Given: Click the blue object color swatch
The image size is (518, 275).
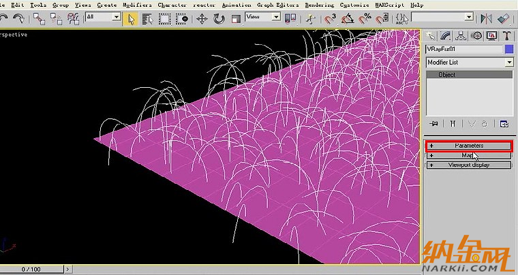Looking at the screenshot, I should click(508, 49).
